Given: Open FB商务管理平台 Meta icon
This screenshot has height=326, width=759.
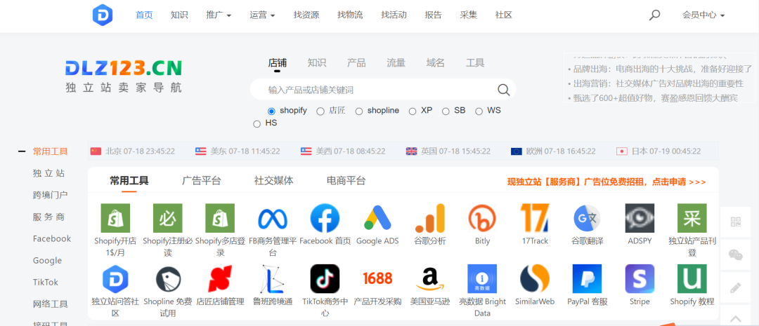Looking at the screenshot, I should [273, 218].
